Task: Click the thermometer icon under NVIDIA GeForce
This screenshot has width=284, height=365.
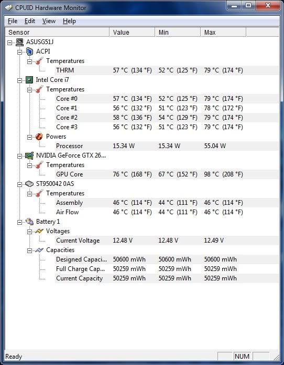Action: click(39, 165)
